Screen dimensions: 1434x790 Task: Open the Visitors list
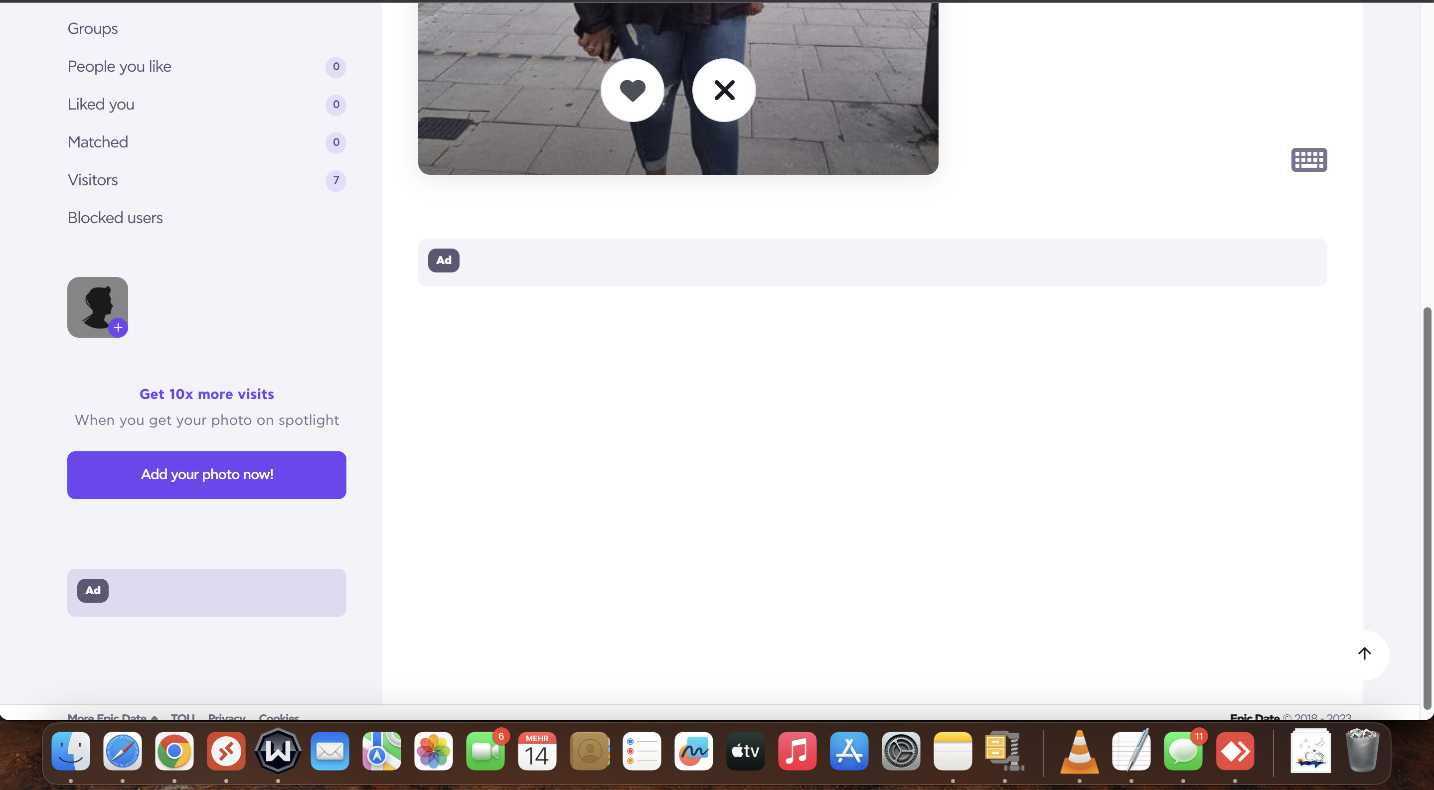point(93,180)
